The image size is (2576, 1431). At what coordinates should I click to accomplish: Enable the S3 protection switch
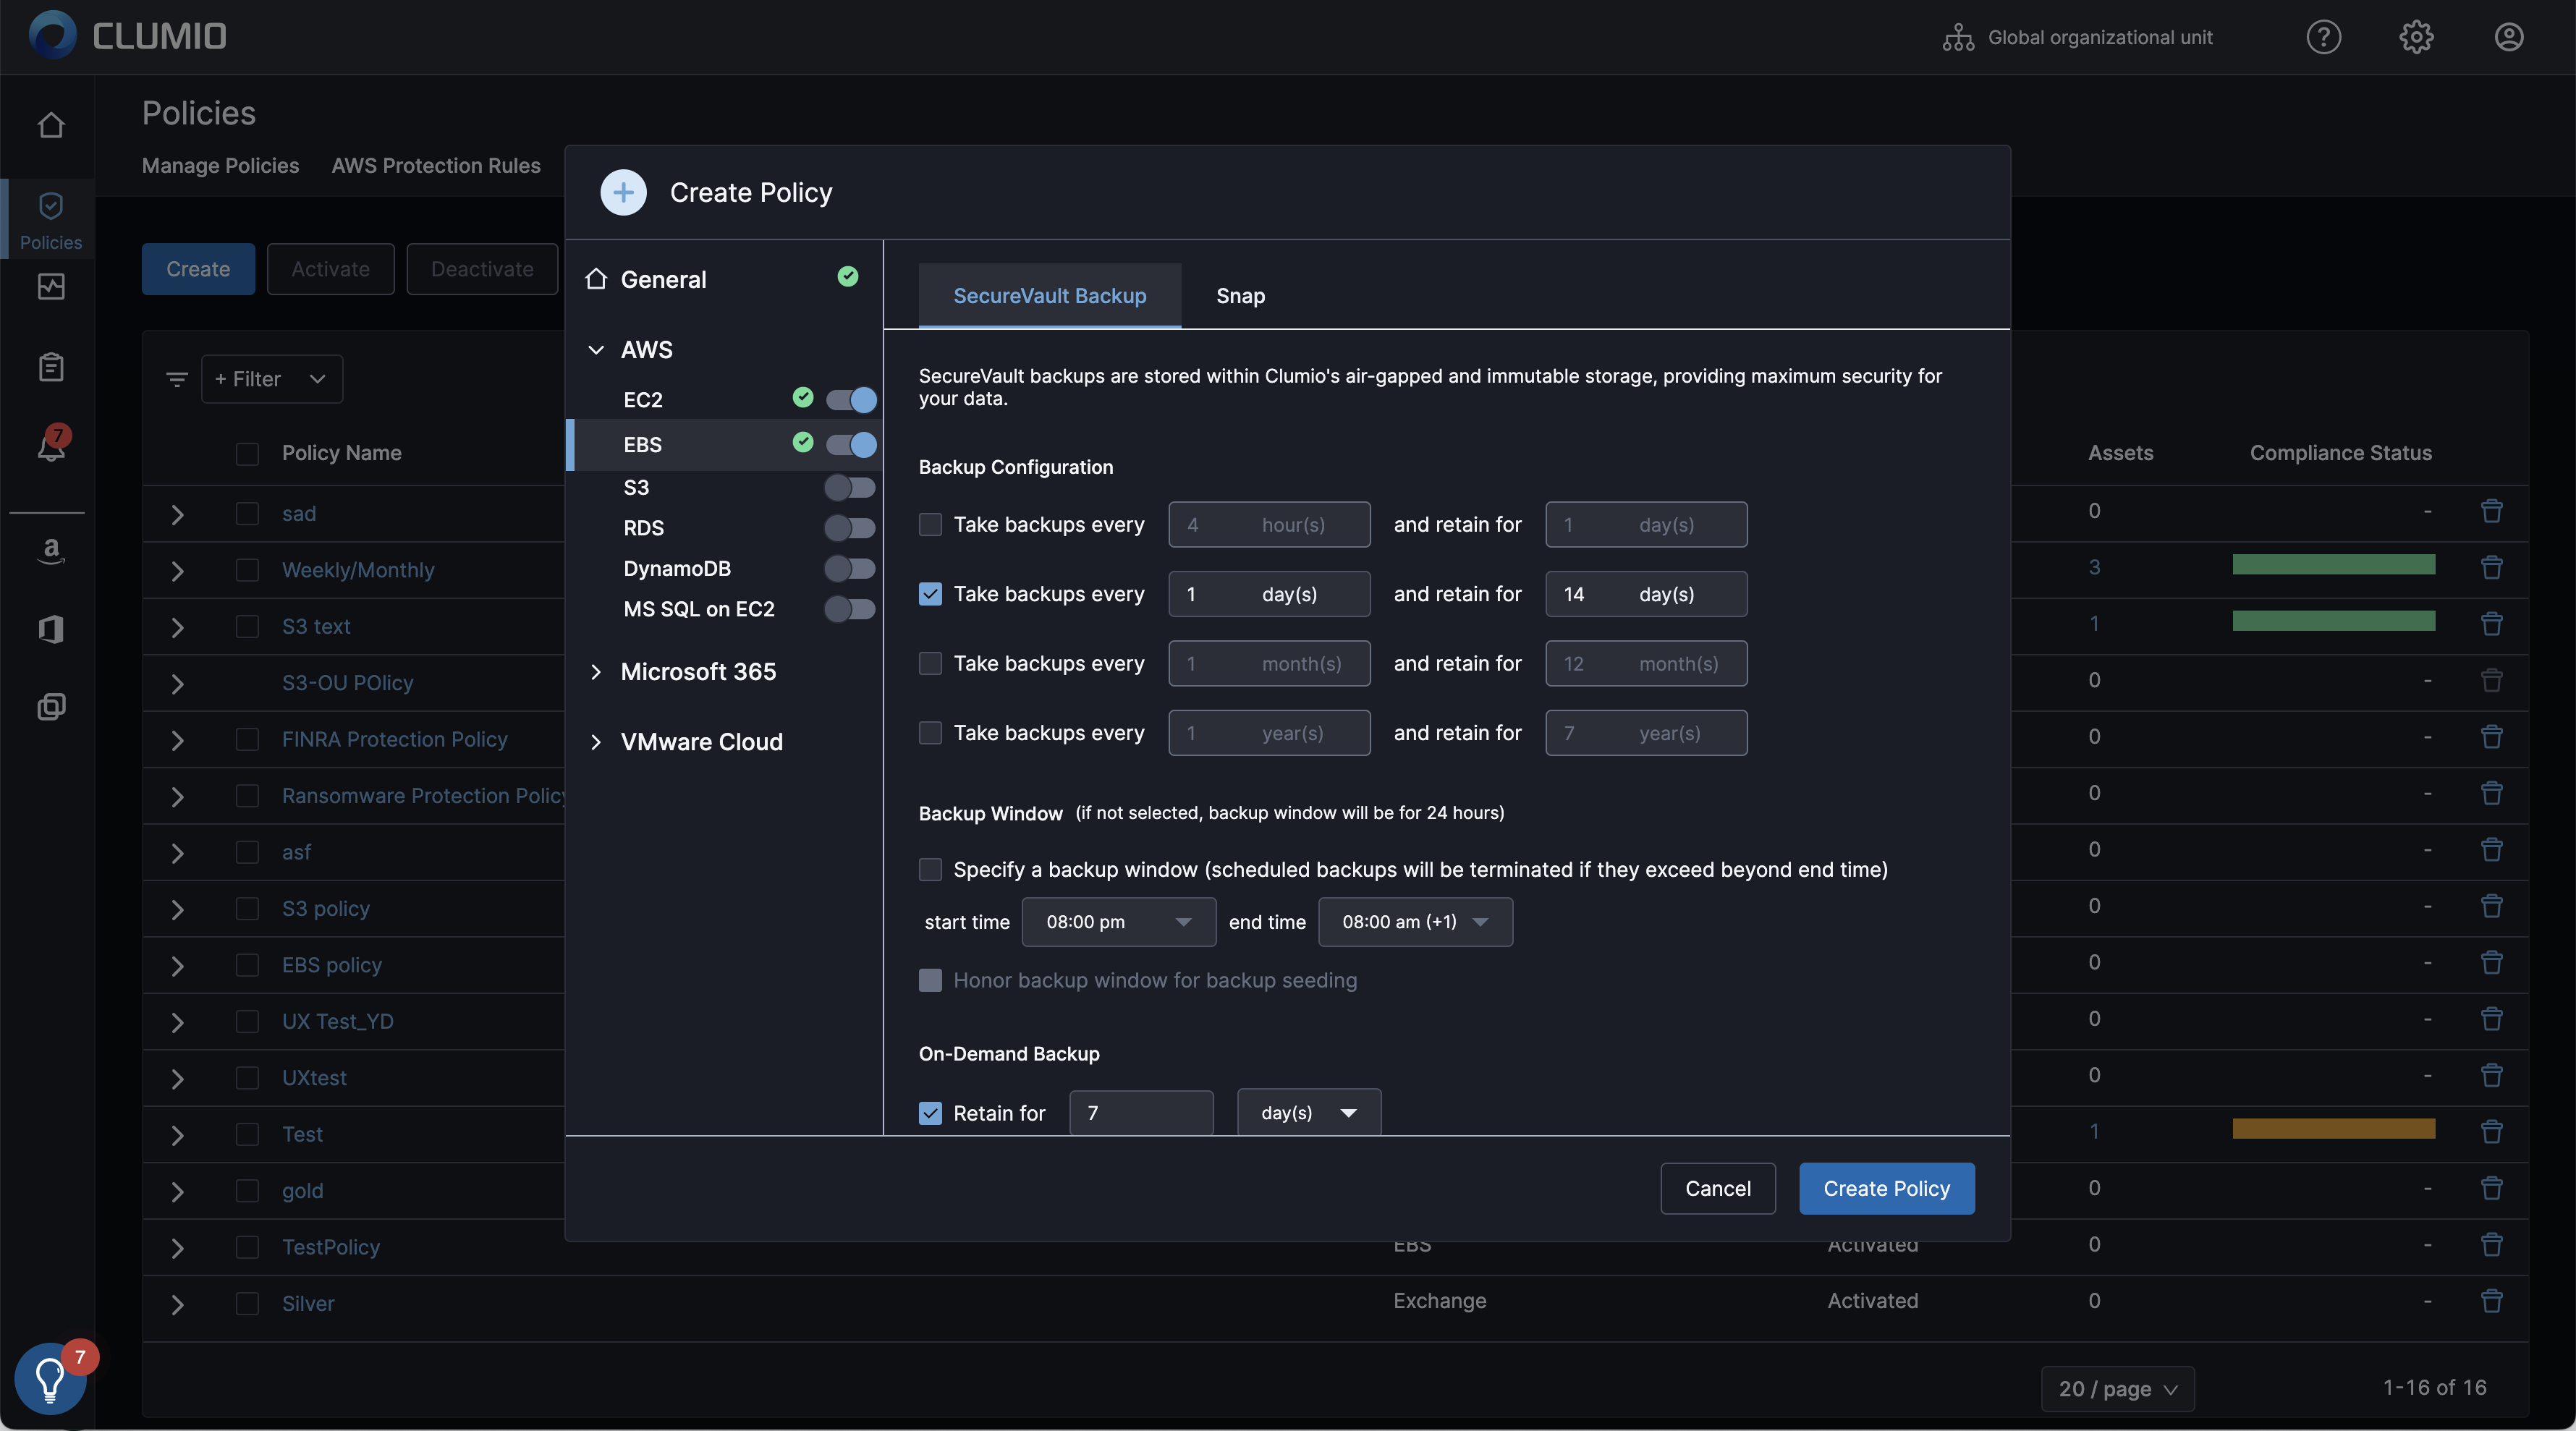point(849,487)
